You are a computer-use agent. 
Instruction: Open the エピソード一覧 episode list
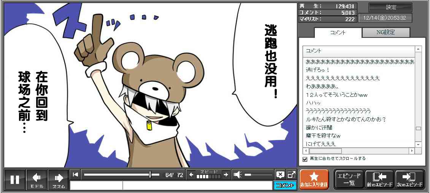349,179
